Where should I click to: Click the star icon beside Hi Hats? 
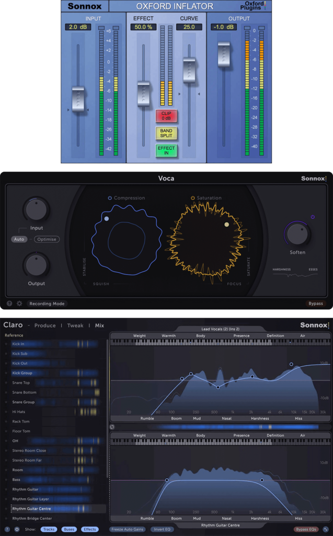pos(6,411)
